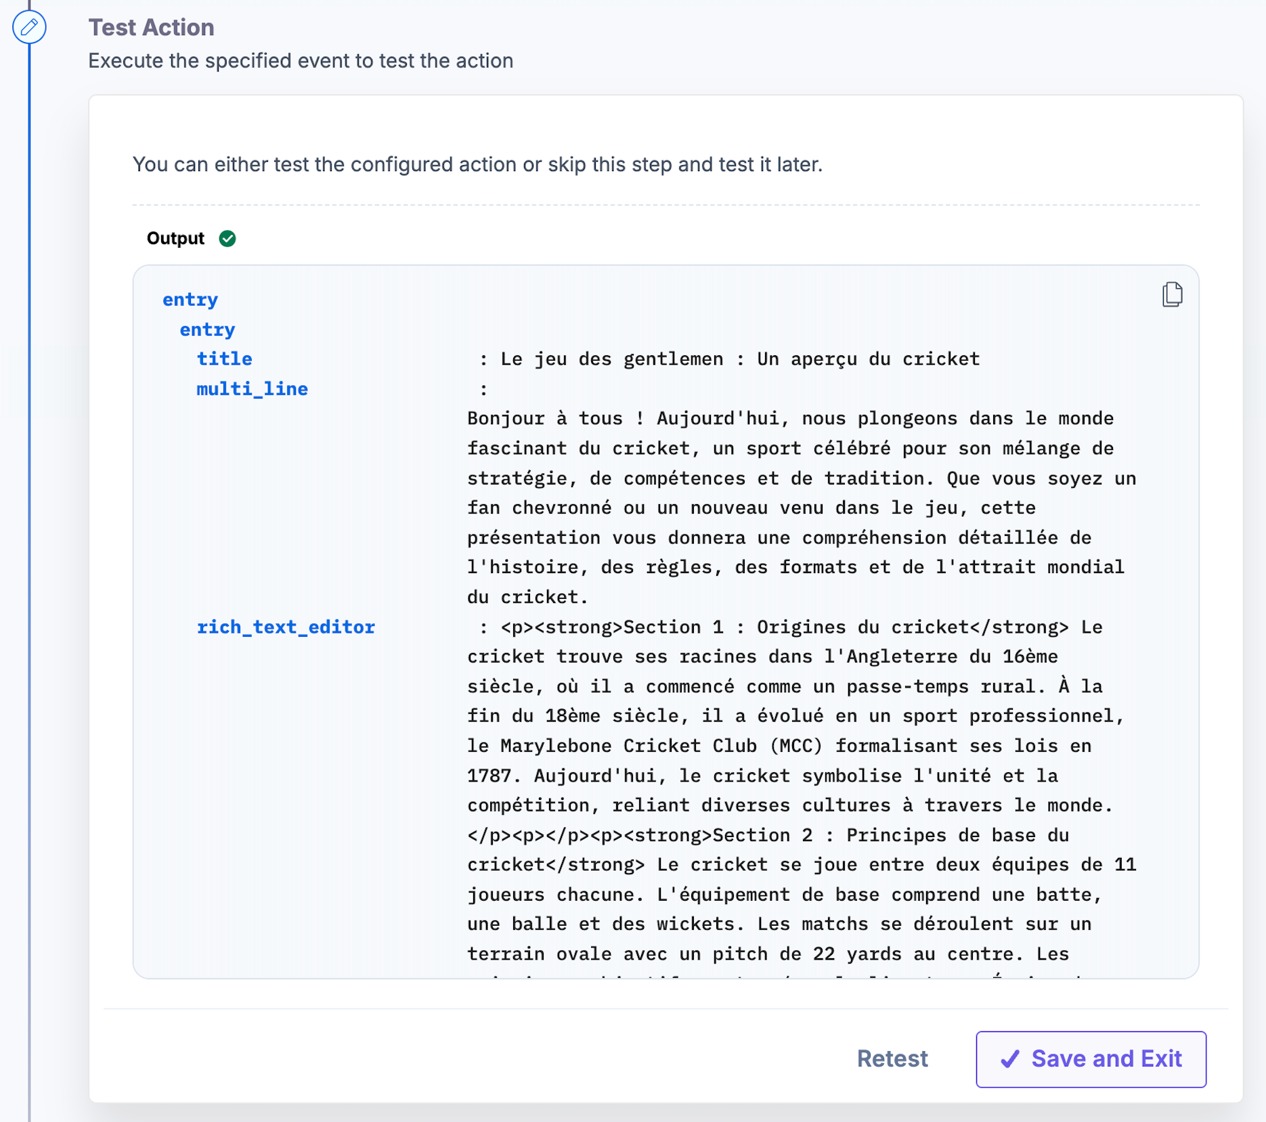Click the Test Action heading
Image resolution: width=1266 pixels, height=1122 pixels.
tap(151, 27)
